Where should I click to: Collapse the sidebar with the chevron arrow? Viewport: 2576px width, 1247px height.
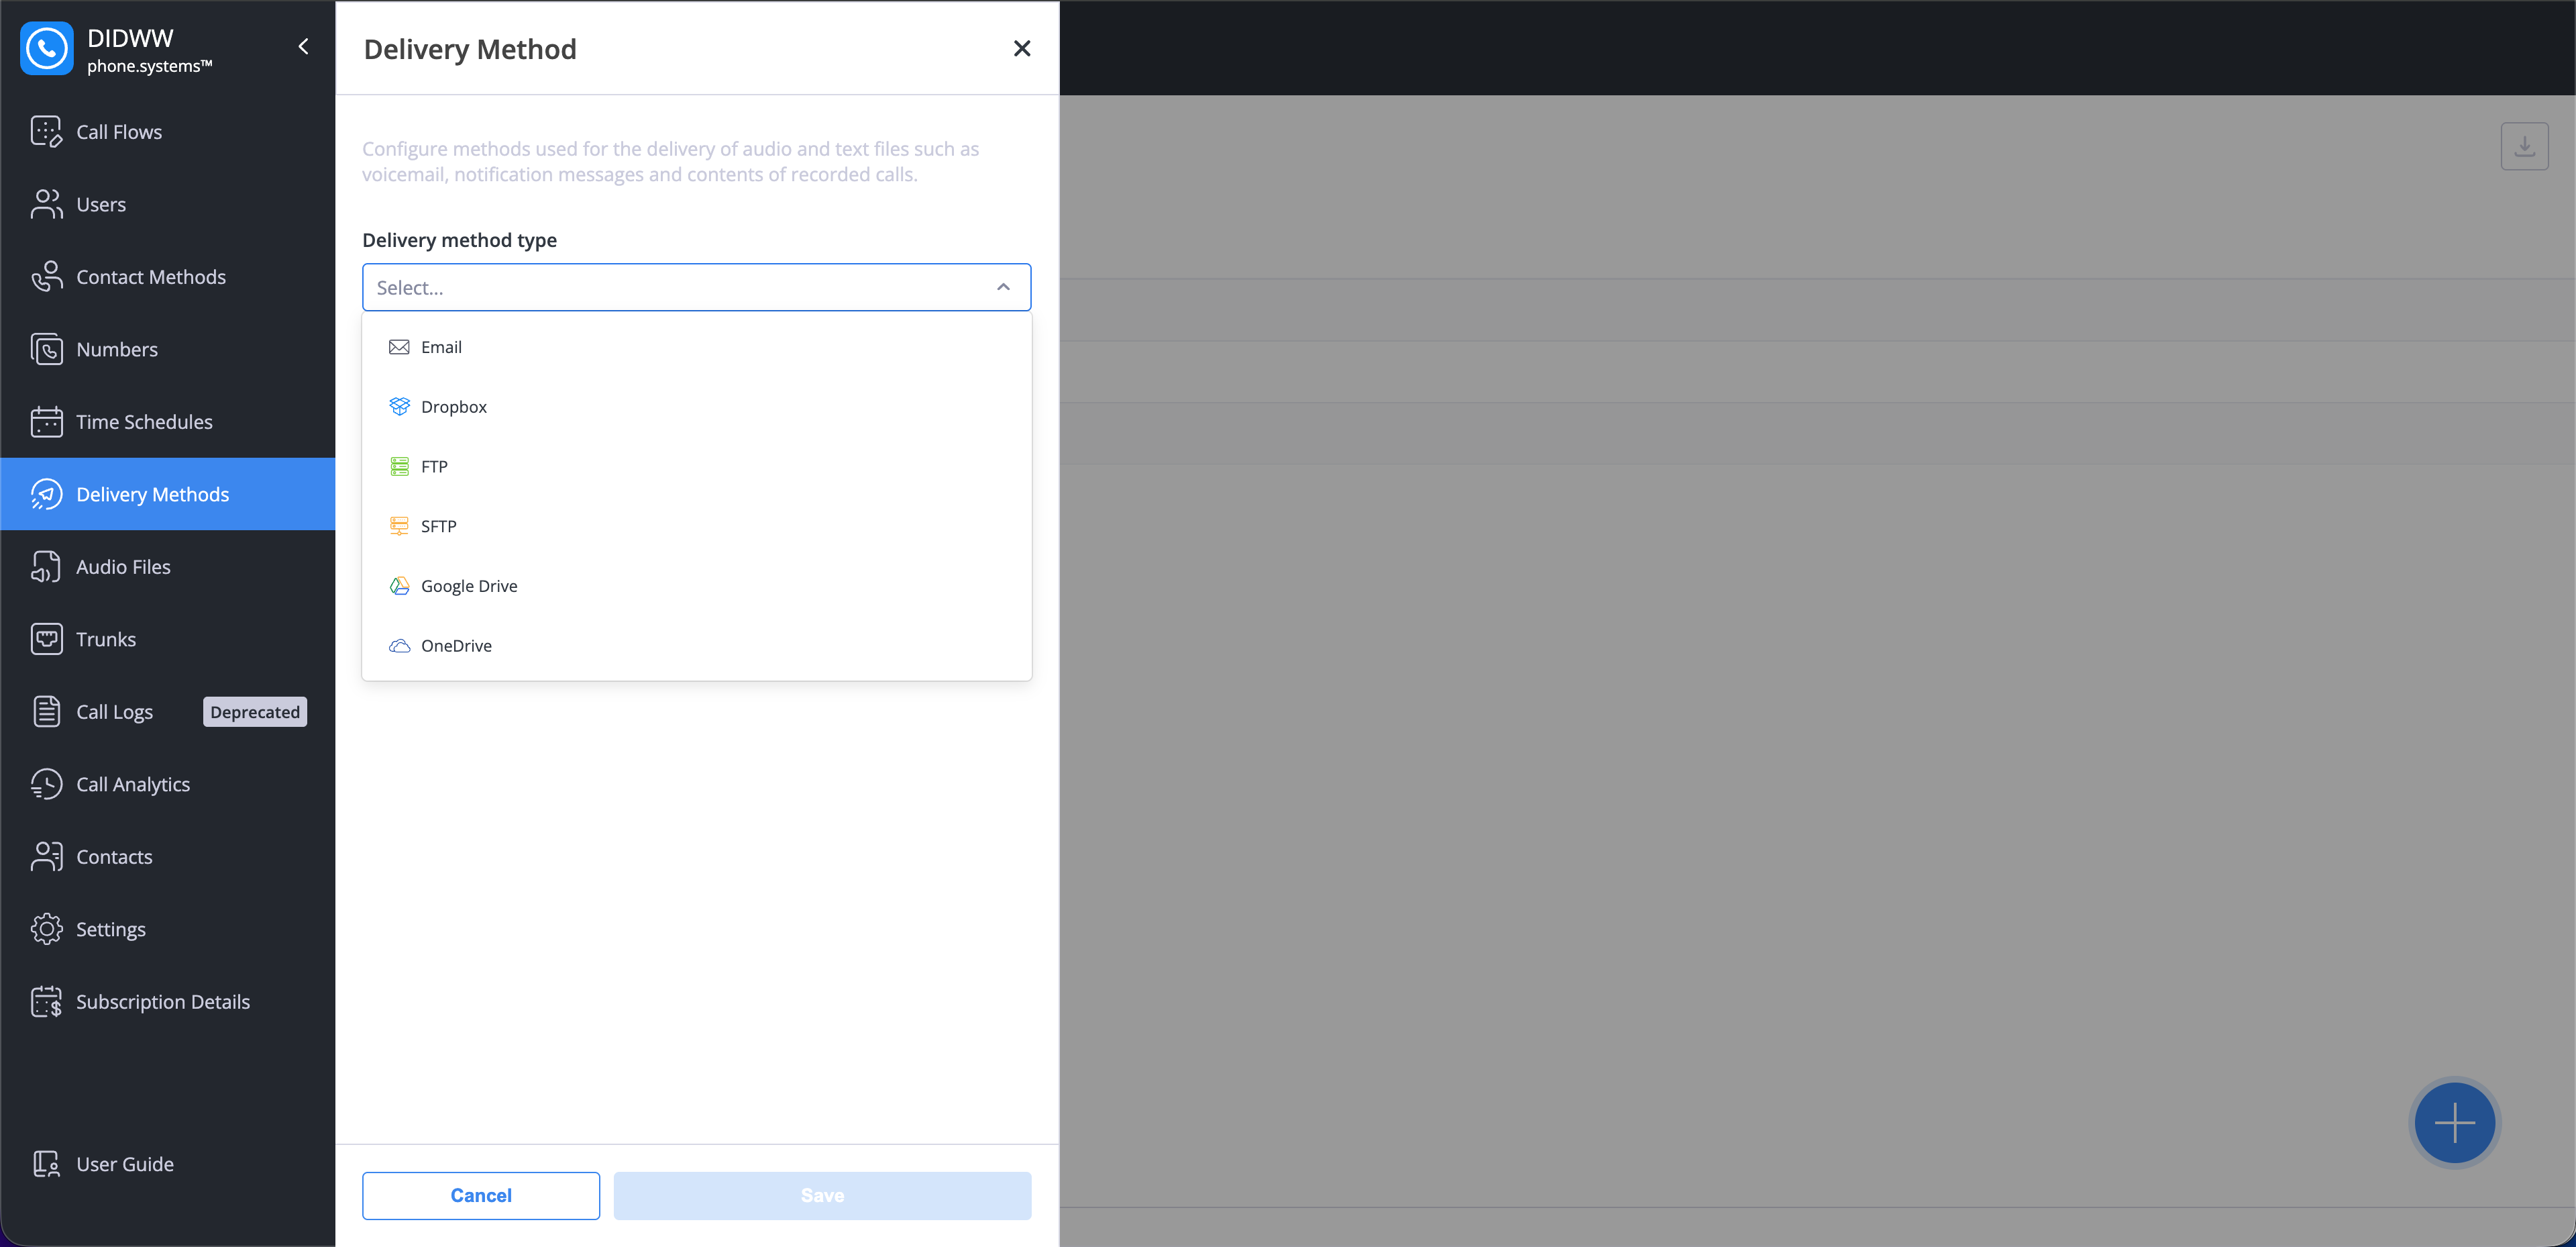303,47
